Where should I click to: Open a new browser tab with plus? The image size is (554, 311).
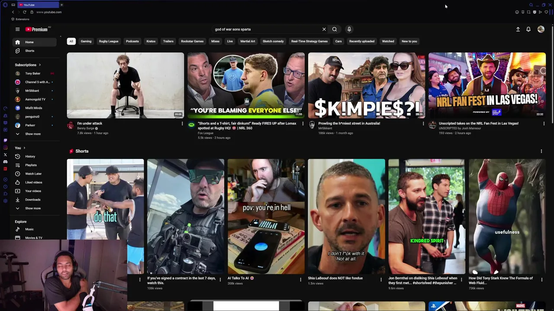[x=61, y=5]
